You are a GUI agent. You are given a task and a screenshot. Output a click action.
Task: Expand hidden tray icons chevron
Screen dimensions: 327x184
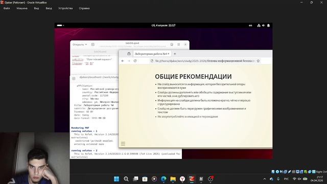pos(265,179)
